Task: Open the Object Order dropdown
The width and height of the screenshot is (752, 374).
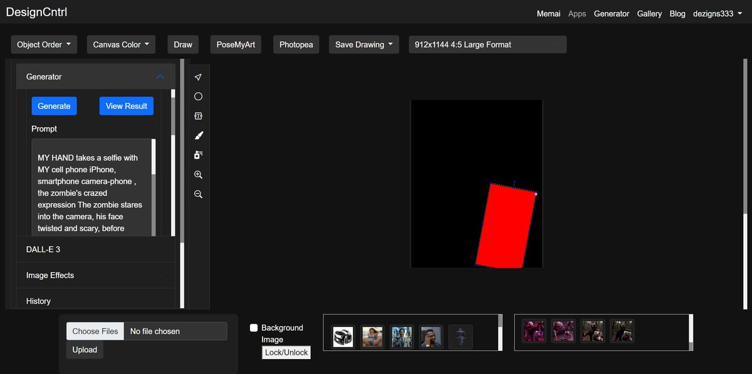Action: [44, 44]
